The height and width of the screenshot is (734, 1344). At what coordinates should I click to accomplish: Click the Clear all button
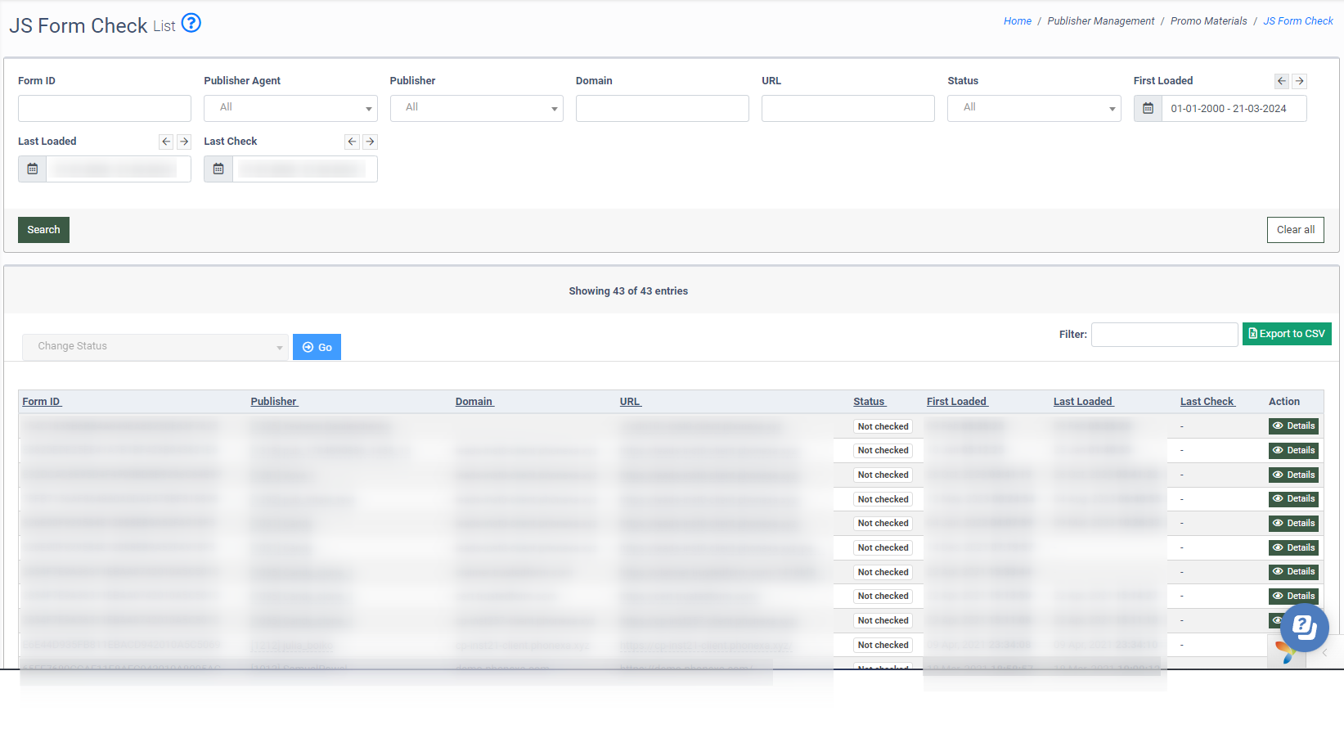tap(1295, 230)
